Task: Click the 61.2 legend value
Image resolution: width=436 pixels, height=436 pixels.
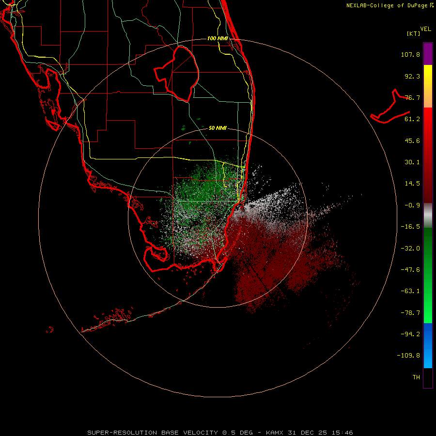Action: 412,119
